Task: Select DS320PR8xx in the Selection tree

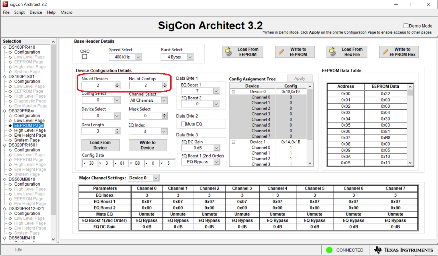Action: (21, 111)
